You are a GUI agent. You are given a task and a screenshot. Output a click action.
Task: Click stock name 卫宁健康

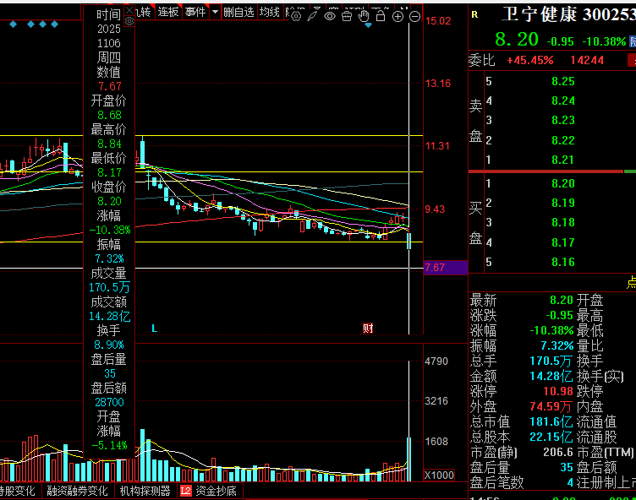tap(539, 14)
